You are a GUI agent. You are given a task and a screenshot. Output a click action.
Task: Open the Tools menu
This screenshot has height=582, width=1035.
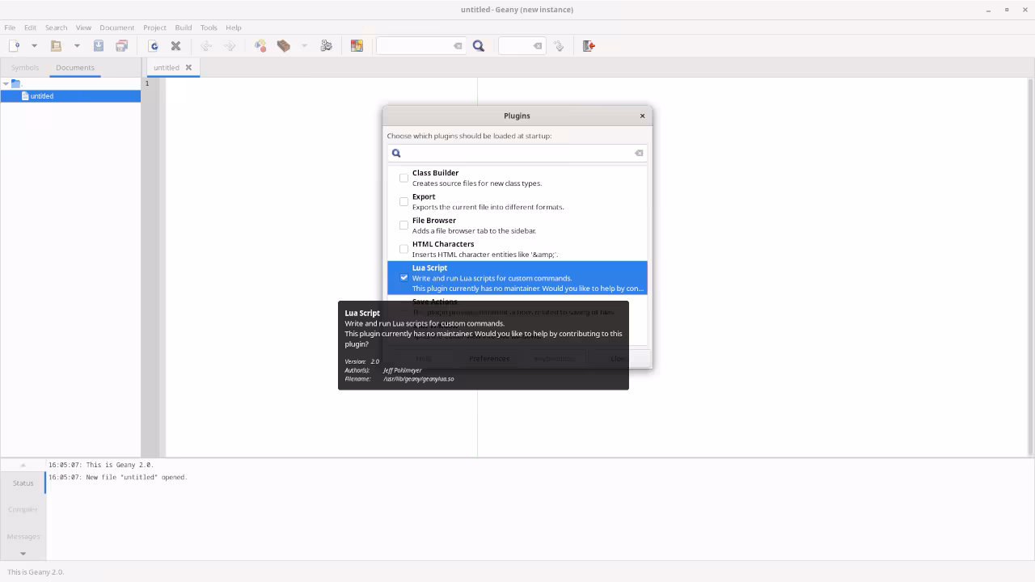click(x=208, y=27)
